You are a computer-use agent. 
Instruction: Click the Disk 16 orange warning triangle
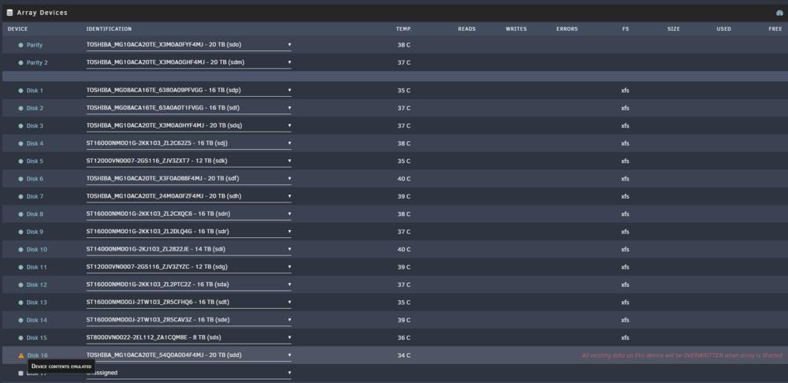(21, 355)
